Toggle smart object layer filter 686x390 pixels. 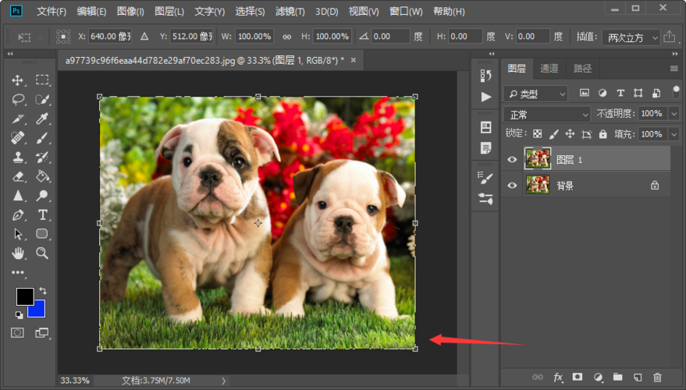tap(656, 93)
